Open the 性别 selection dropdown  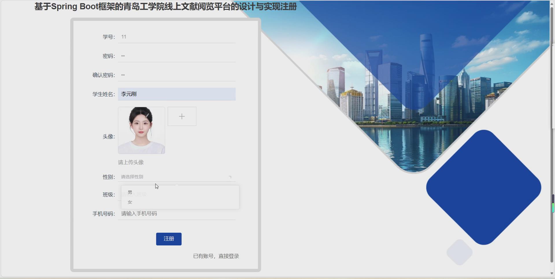click(x=176, y=177)
